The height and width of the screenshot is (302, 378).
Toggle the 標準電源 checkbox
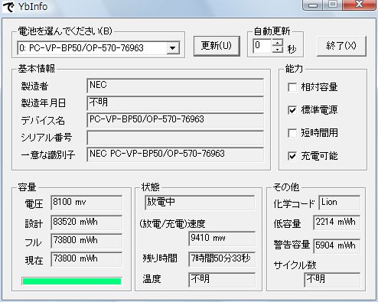tap(292, 110)
